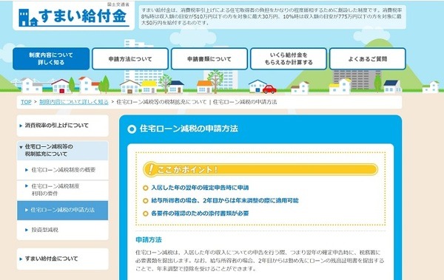Follow the TOP breadcrumb link
The image size is (444, 280).
(x=26, y=102)
